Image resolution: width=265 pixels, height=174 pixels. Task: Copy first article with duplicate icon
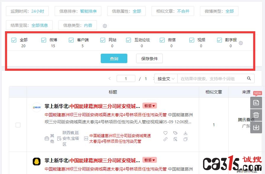tap(186, 139)
